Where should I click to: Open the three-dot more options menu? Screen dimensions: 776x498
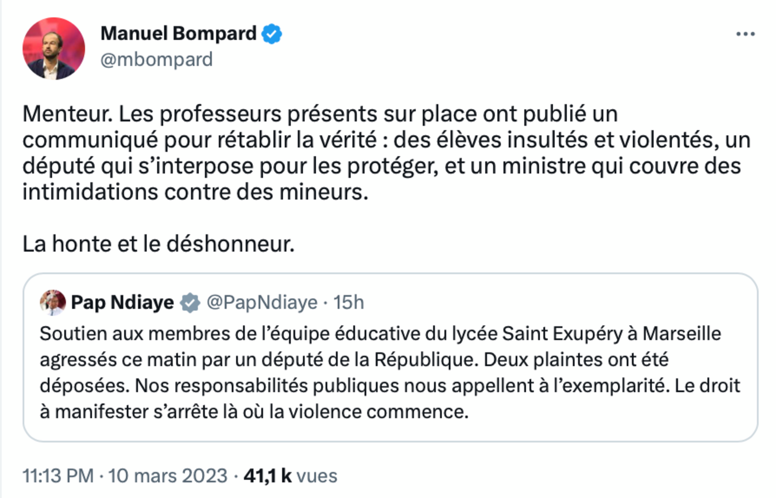pyautogui.click(x=745, y=34)
